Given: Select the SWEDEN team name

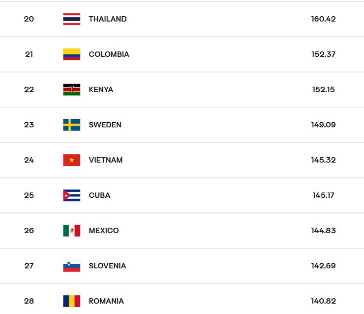Looking at the screenshot, I should (x=105, y=125).
